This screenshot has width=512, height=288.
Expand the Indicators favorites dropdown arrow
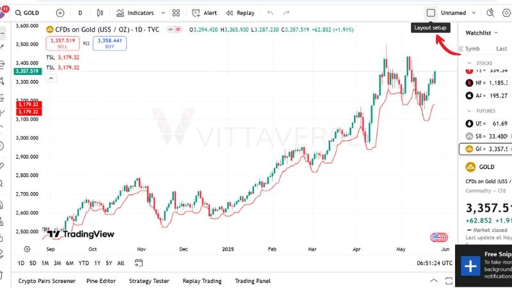[163, 13]
